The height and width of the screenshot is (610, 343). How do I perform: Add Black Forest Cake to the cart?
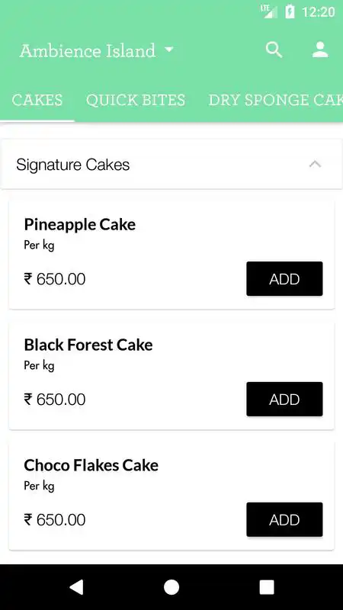click(x=284, y=399)
